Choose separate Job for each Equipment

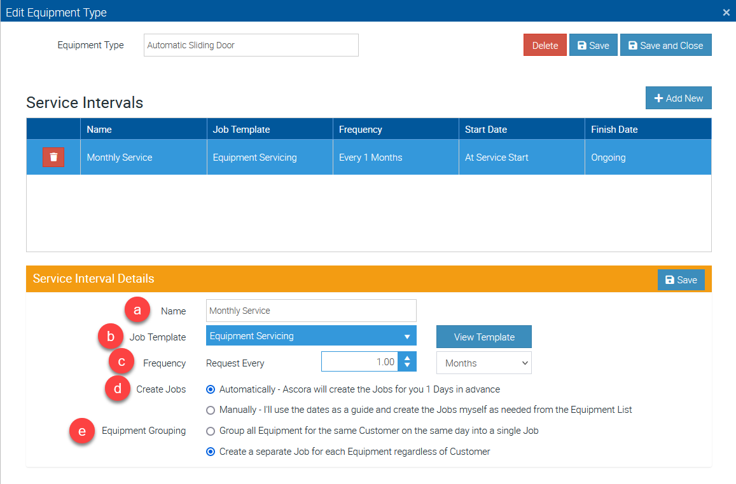pyautogui.click(x=211, y=452)
